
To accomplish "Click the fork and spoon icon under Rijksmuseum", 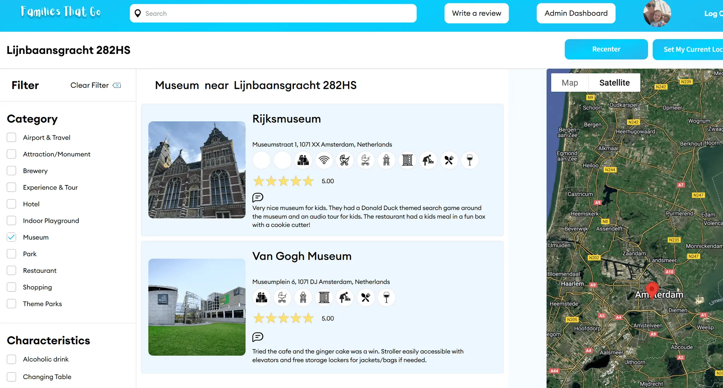I will click(x=449, y=160).
